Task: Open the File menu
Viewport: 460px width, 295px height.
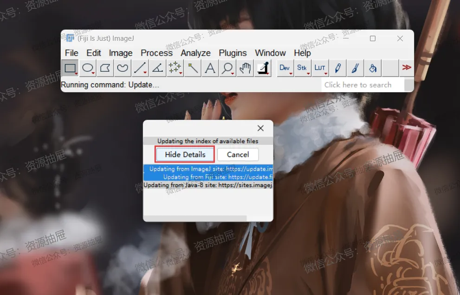Action: pos(71,53)
